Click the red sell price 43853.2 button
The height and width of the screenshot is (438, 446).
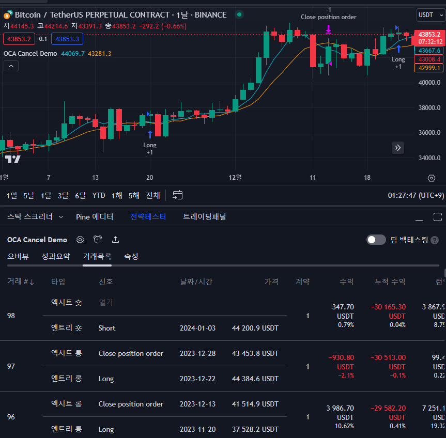click(x=19, y=39)
